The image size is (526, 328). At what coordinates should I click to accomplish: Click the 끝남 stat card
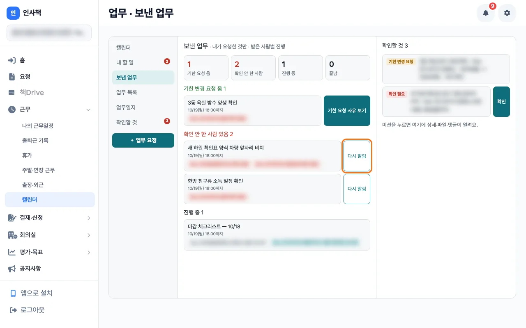(348, 68)
